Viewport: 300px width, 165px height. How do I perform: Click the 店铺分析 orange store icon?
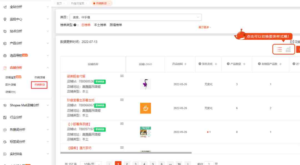pyautogui.click(x=5, y=68)
